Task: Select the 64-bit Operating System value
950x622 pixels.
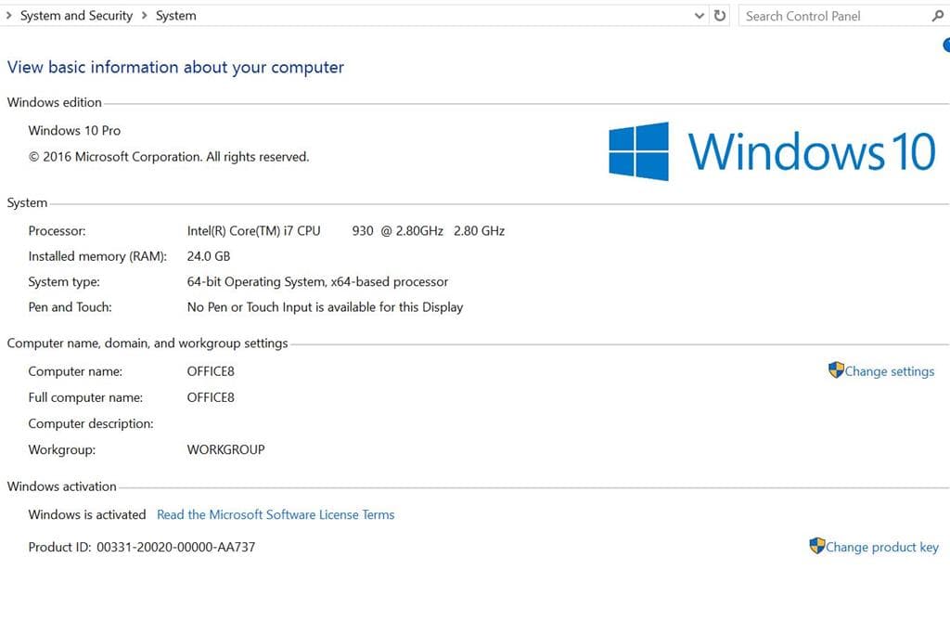Action: 317,282
